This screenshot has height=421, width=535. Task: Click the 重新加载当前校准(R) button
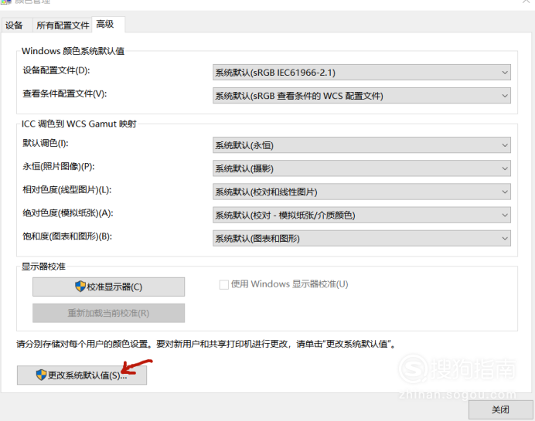(108, 313)
